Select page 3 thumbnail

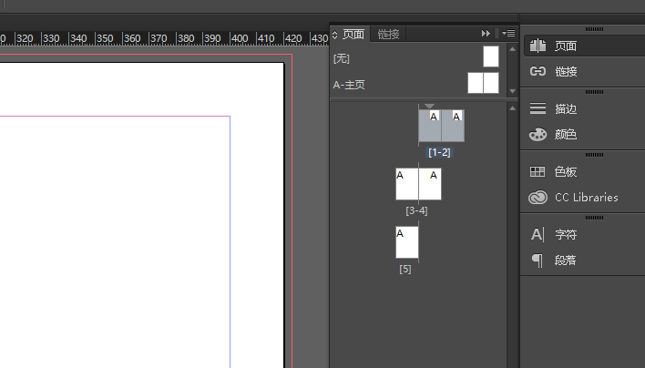click(407, 184)
